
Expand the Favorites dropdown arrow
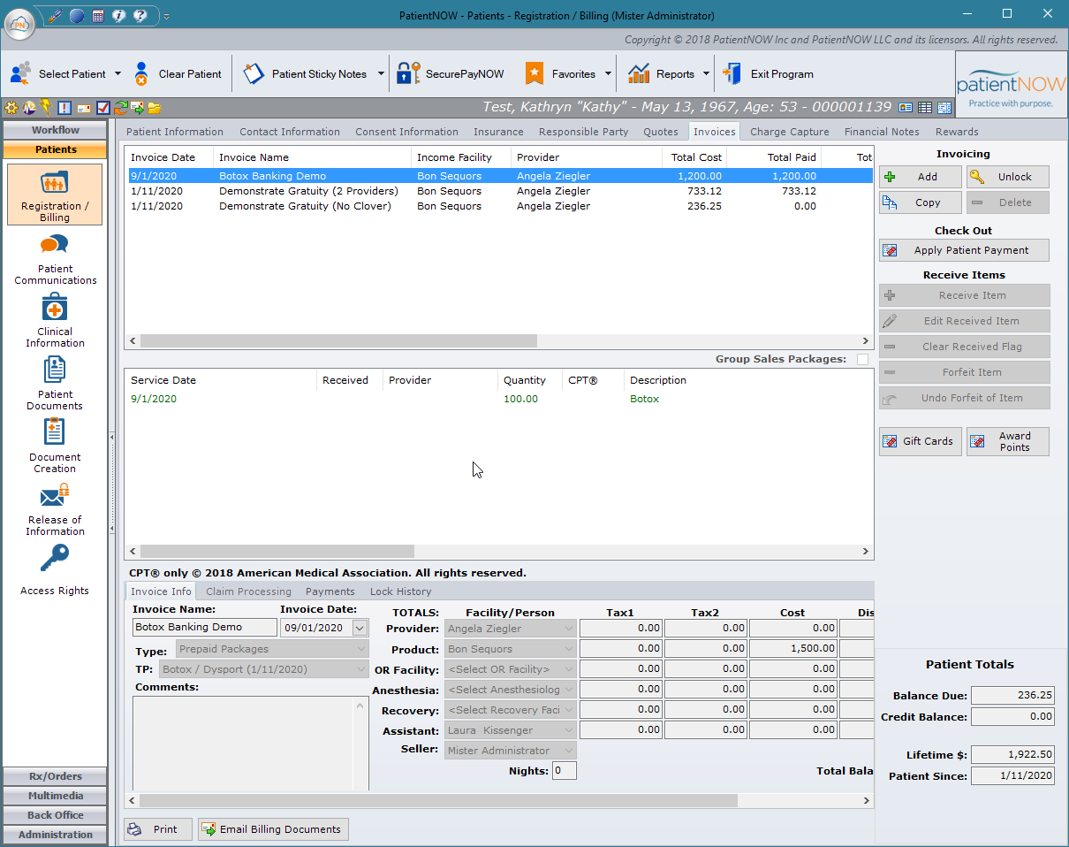click(x=609, y=74)
